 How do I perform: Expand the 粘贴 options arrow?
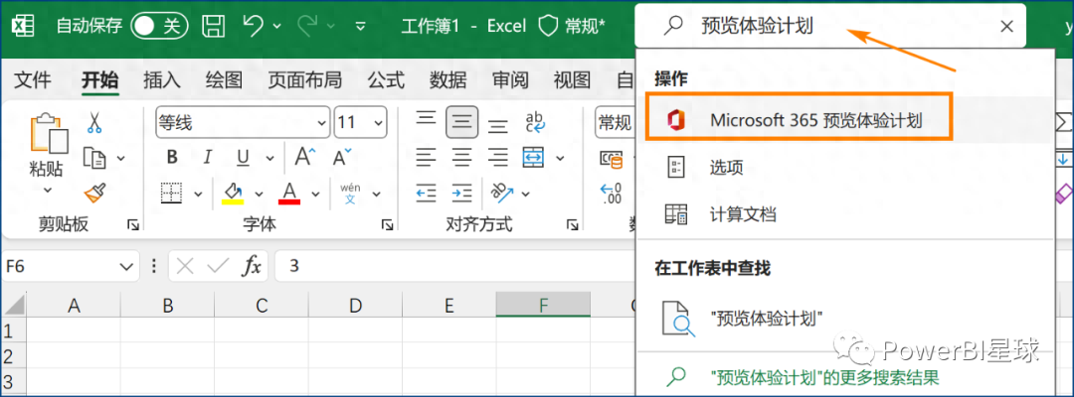point(48,190)
